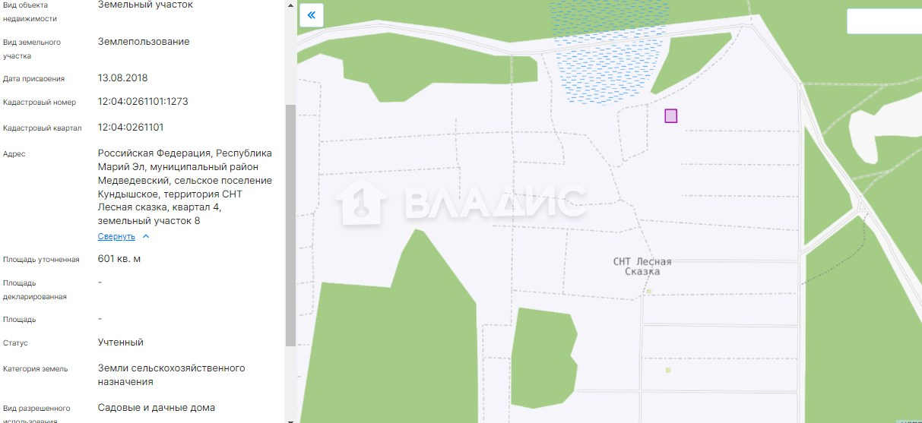The height and width of the screenshot is (423, 922).
Task: Click the Земли сельскохозяйственного назначения value
Action: pyautogui.click(x=172, y=375)
